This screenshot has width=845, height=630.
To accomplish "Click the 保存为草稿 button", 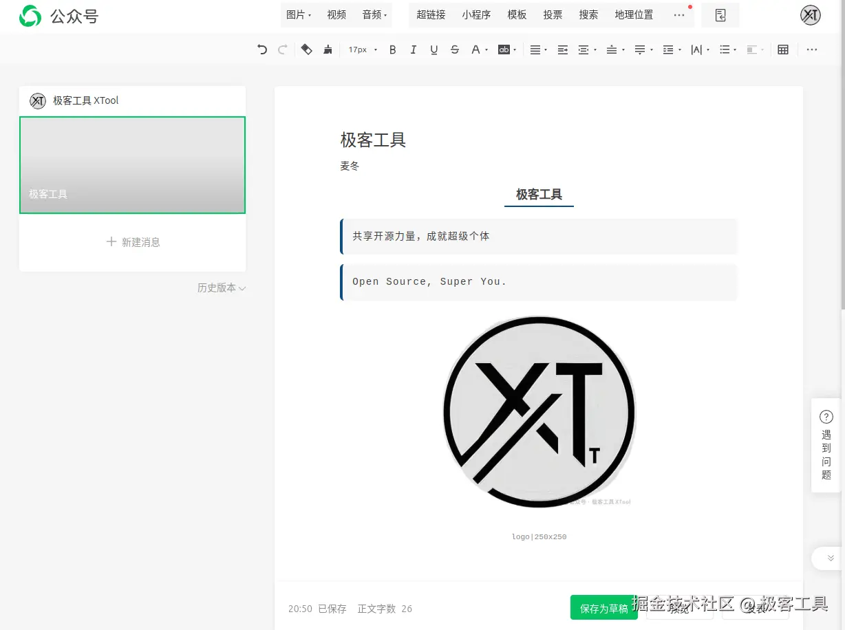I will tap(603, 607).
